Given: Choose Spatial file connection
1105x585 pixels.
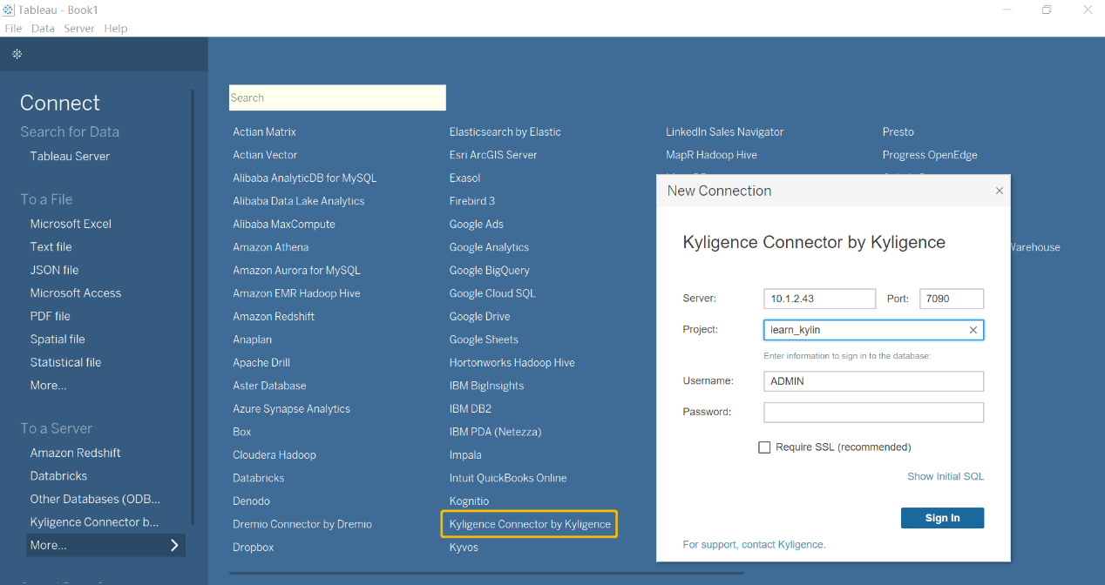Looking at the screenshot, I should pos(58,340).
